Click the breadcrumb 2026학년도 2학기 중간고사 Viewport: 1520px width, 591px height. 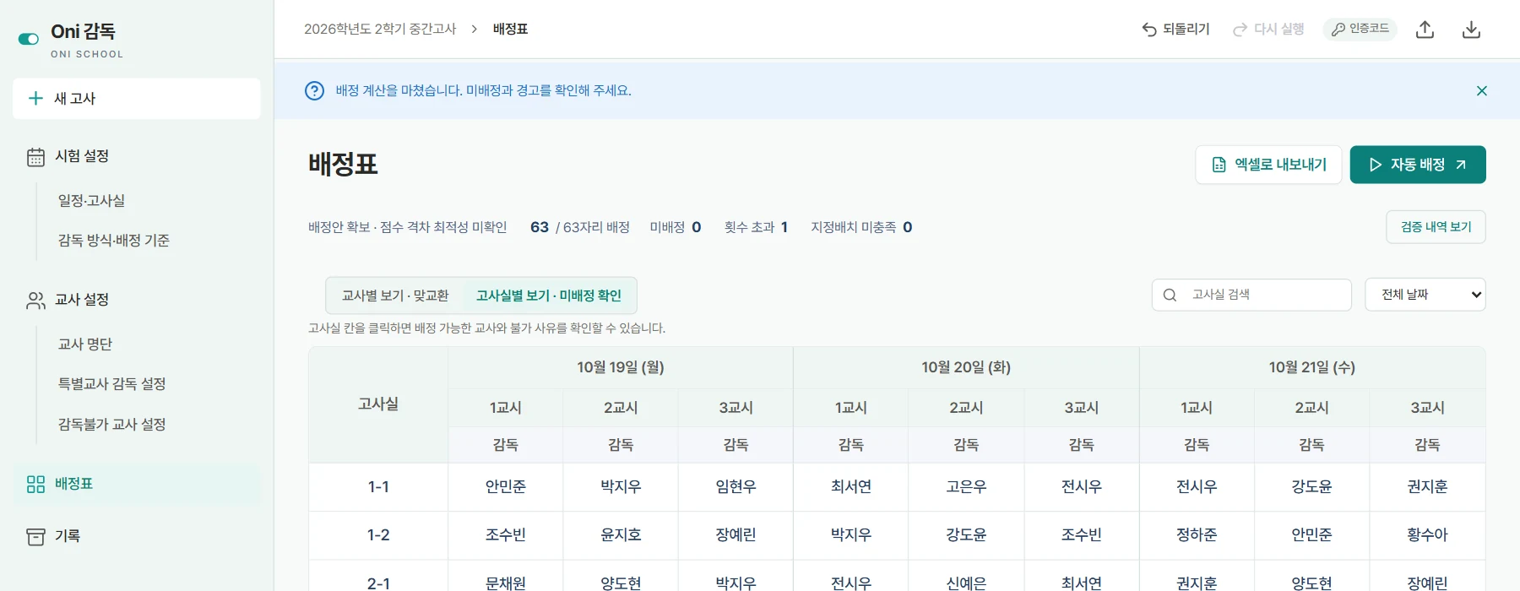(x=380, y=30)
